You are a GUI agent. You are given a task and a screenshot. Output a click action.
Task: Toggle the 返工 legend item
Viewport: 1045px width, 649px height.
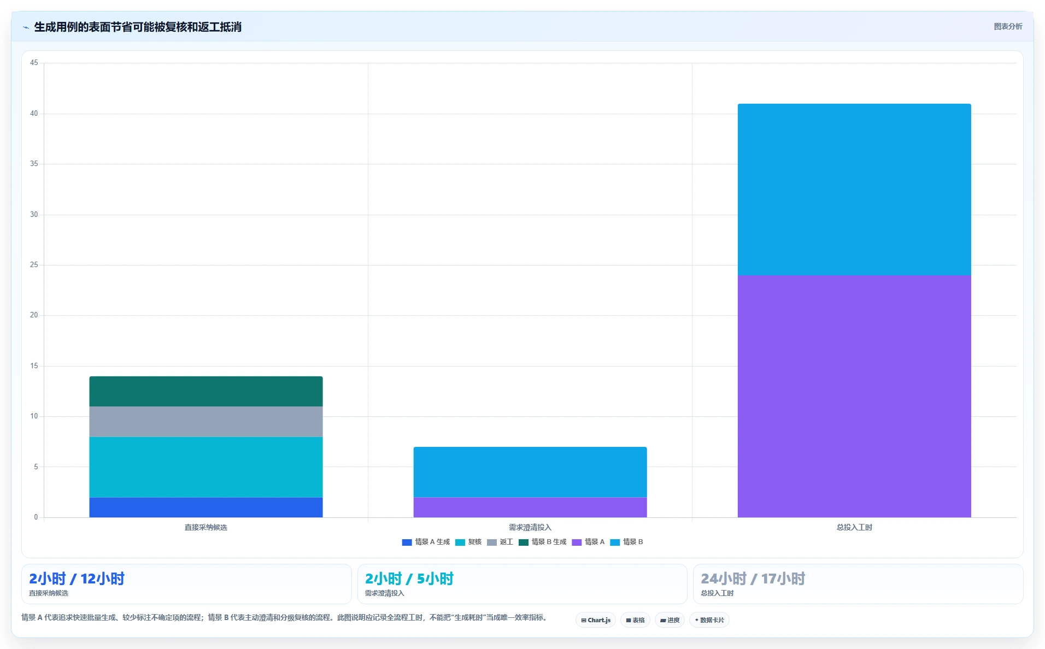tap(500, 542)
